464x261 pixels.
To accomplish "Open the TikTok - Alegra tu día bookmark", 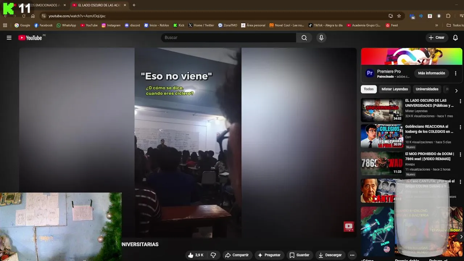I will [x=326, y=25].
